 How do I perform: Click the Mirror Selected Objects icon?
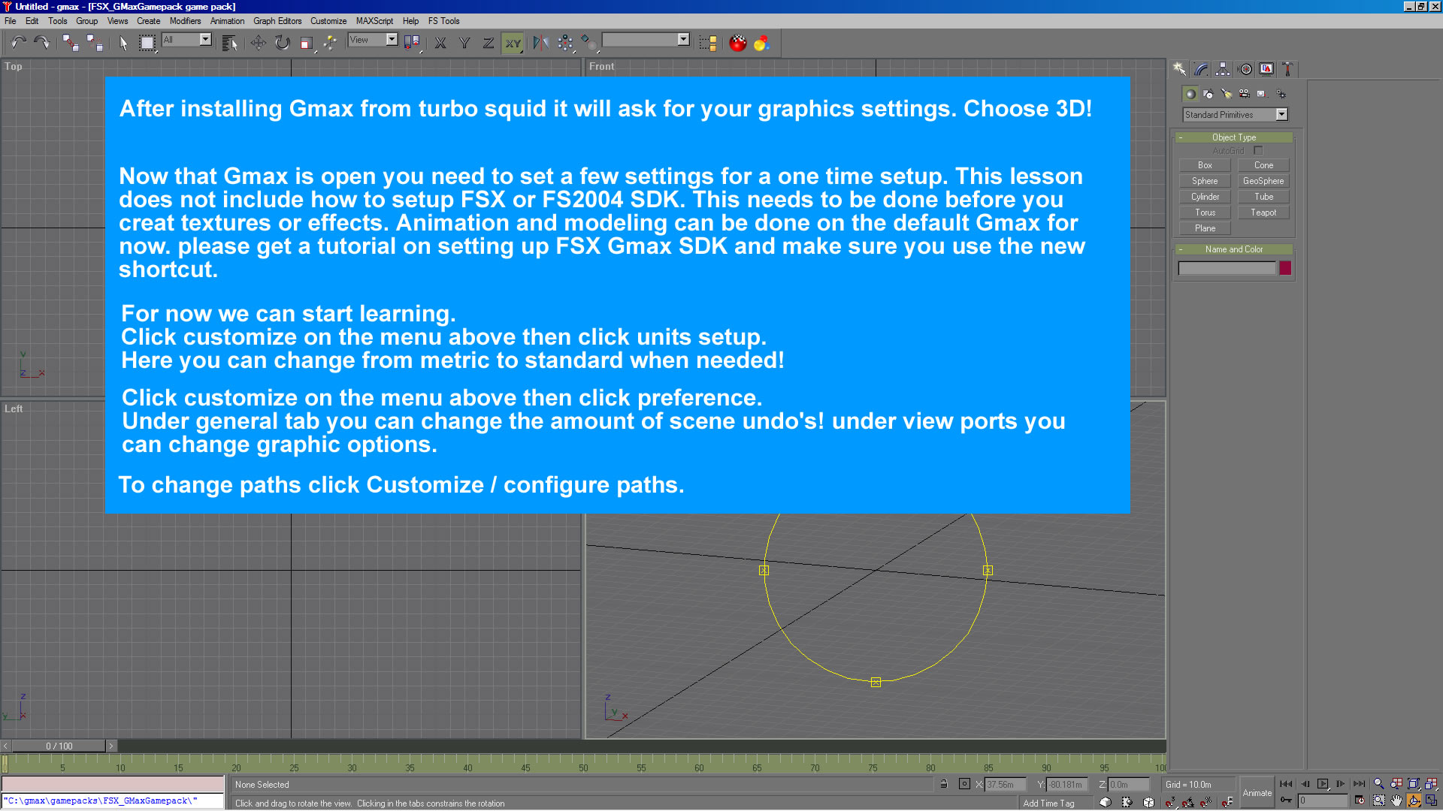(540, 43)
